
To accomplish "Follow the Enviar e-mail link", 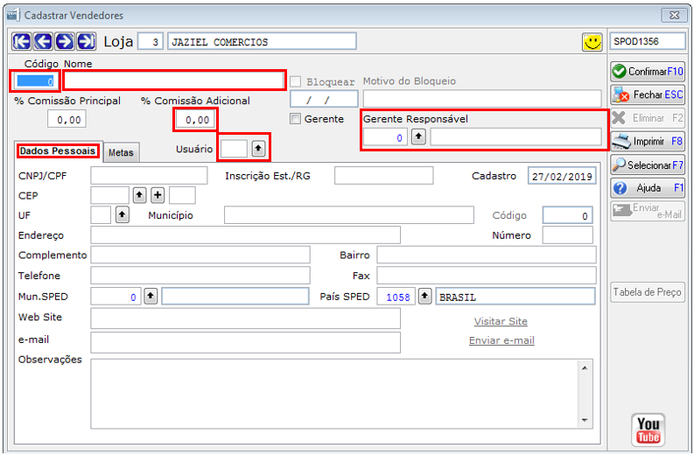I will coord(501,340).
